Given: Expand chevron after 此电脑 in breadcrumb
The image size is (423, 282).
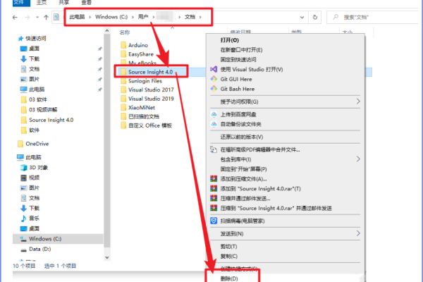Looking at the screenshot, I should (x=90, y=17).
